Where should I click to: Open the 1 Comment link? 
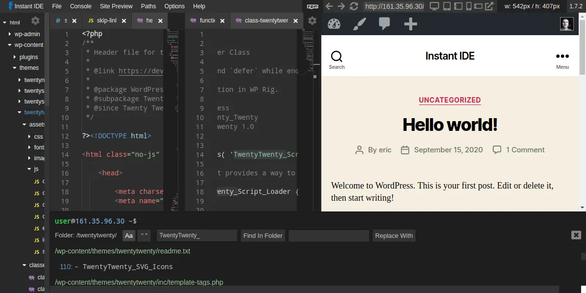click(525, 150)
